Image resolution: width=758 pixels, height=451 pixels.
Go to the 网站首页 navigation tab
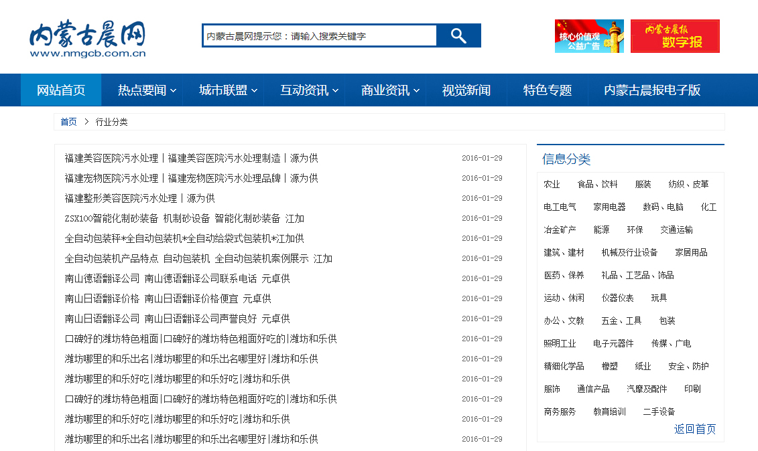click(61, 90)
